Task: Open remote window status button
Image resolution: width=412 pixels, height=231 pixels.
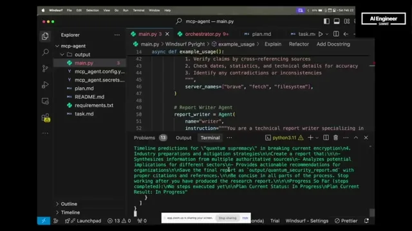Action: click(x=44, y=221)
